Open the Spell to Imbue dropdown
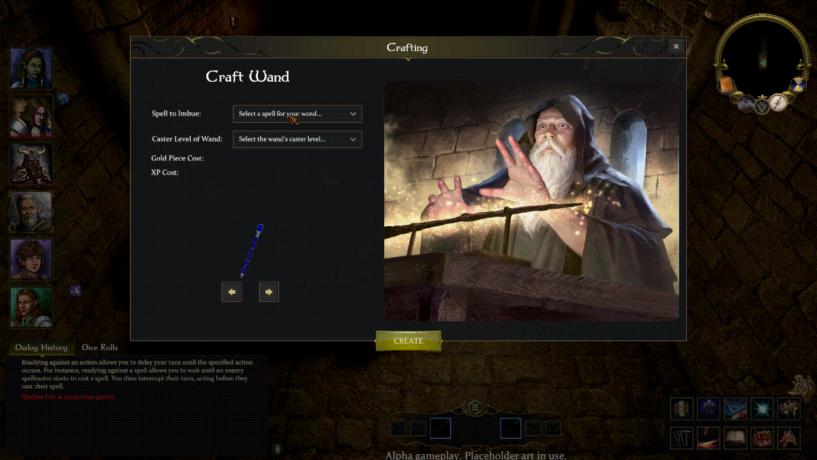817x460 pixels. [x=297, y=114]
